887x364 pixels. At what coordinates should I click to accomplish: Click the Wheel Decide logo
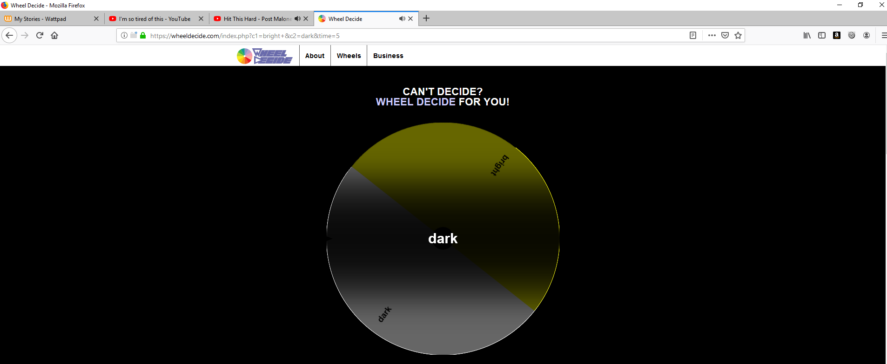[265, 56]
